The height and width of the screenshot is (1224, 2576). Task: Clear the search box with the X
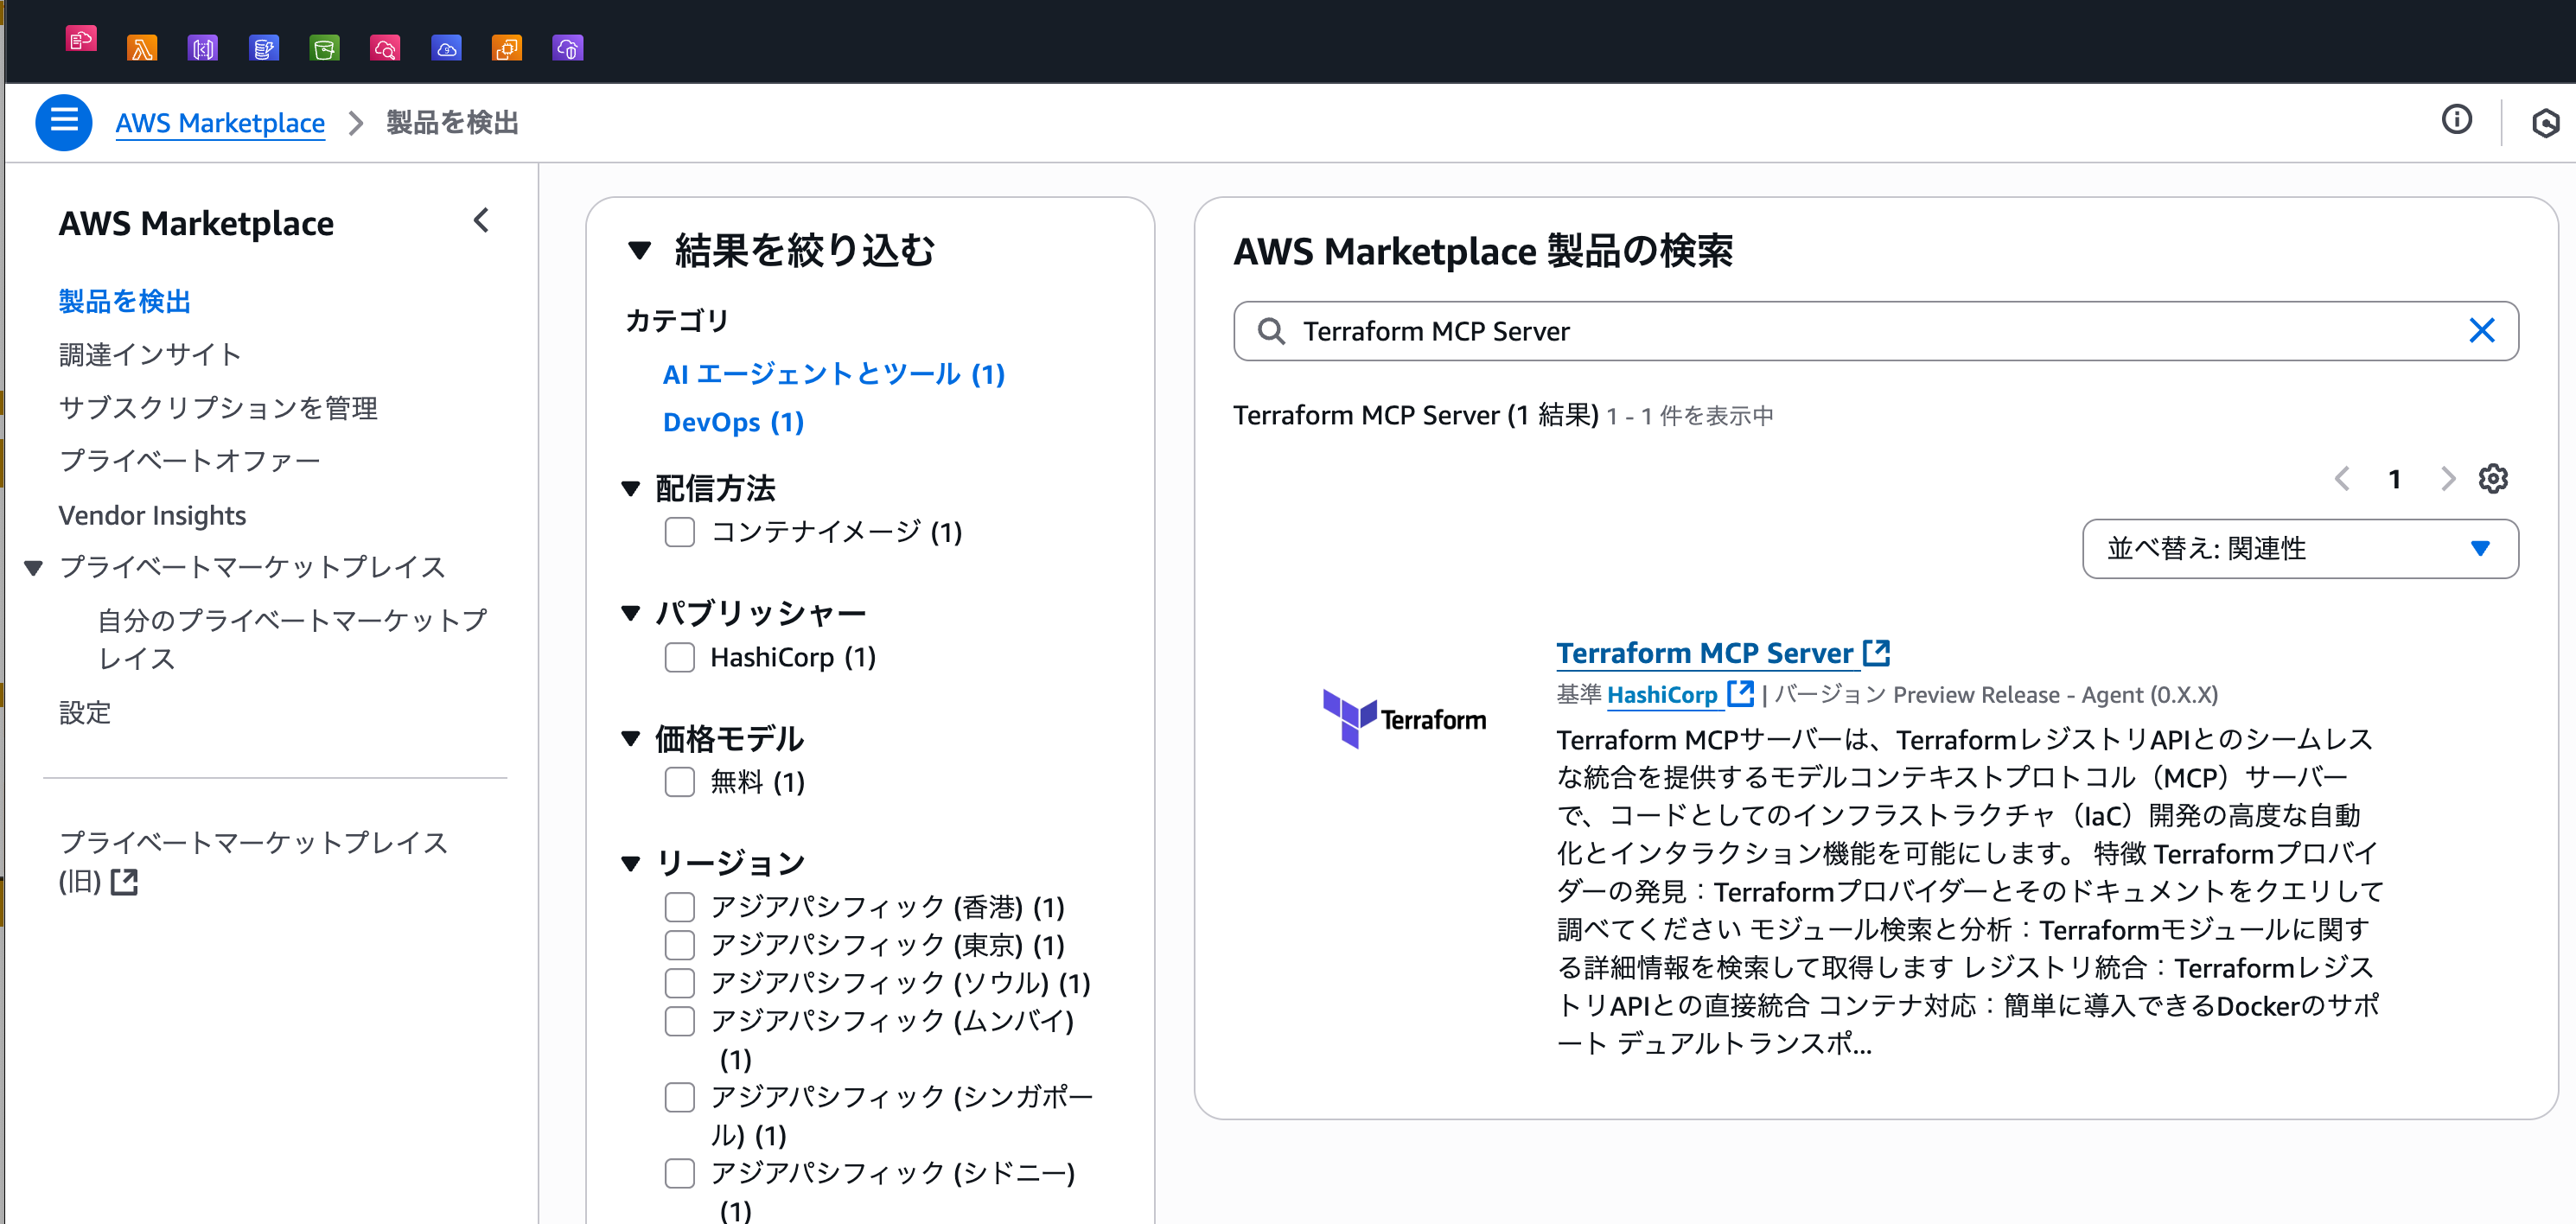click(x=2481, y=331)
